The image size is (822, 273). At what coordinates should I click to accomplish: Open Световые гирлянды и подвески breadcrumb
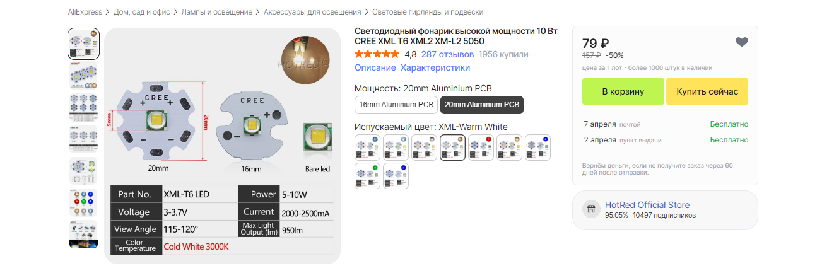coord(428,12)
